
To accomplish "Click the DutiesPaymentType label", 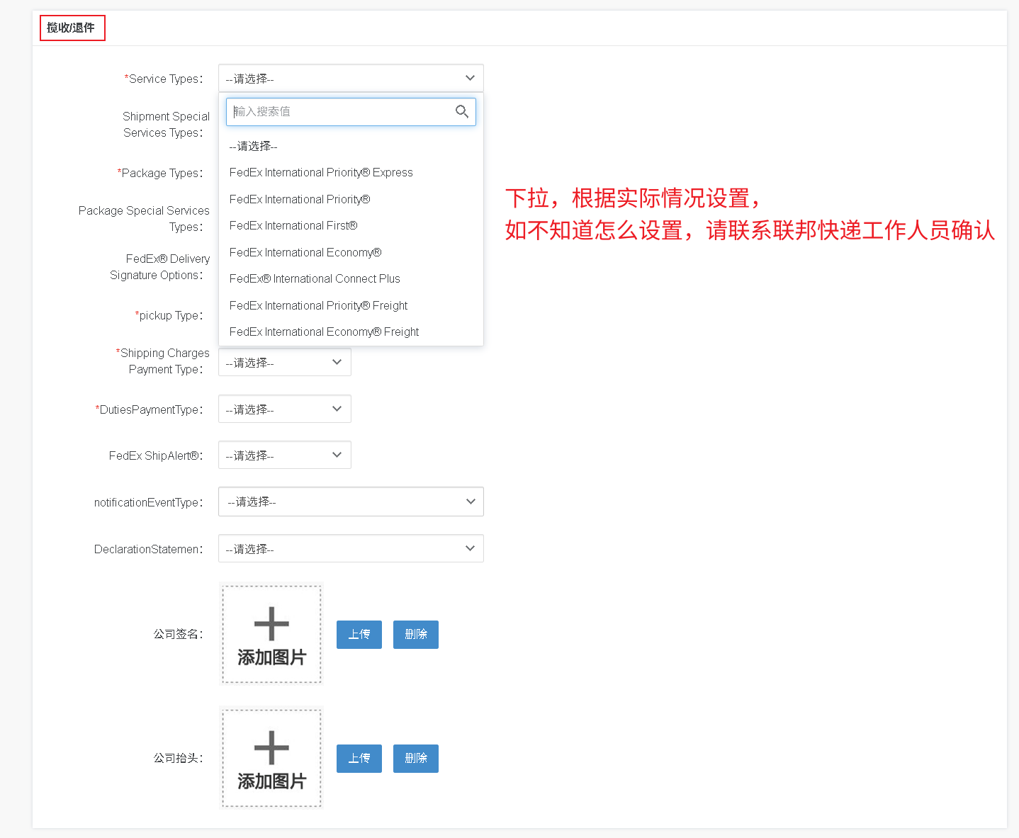I will 150,409.
